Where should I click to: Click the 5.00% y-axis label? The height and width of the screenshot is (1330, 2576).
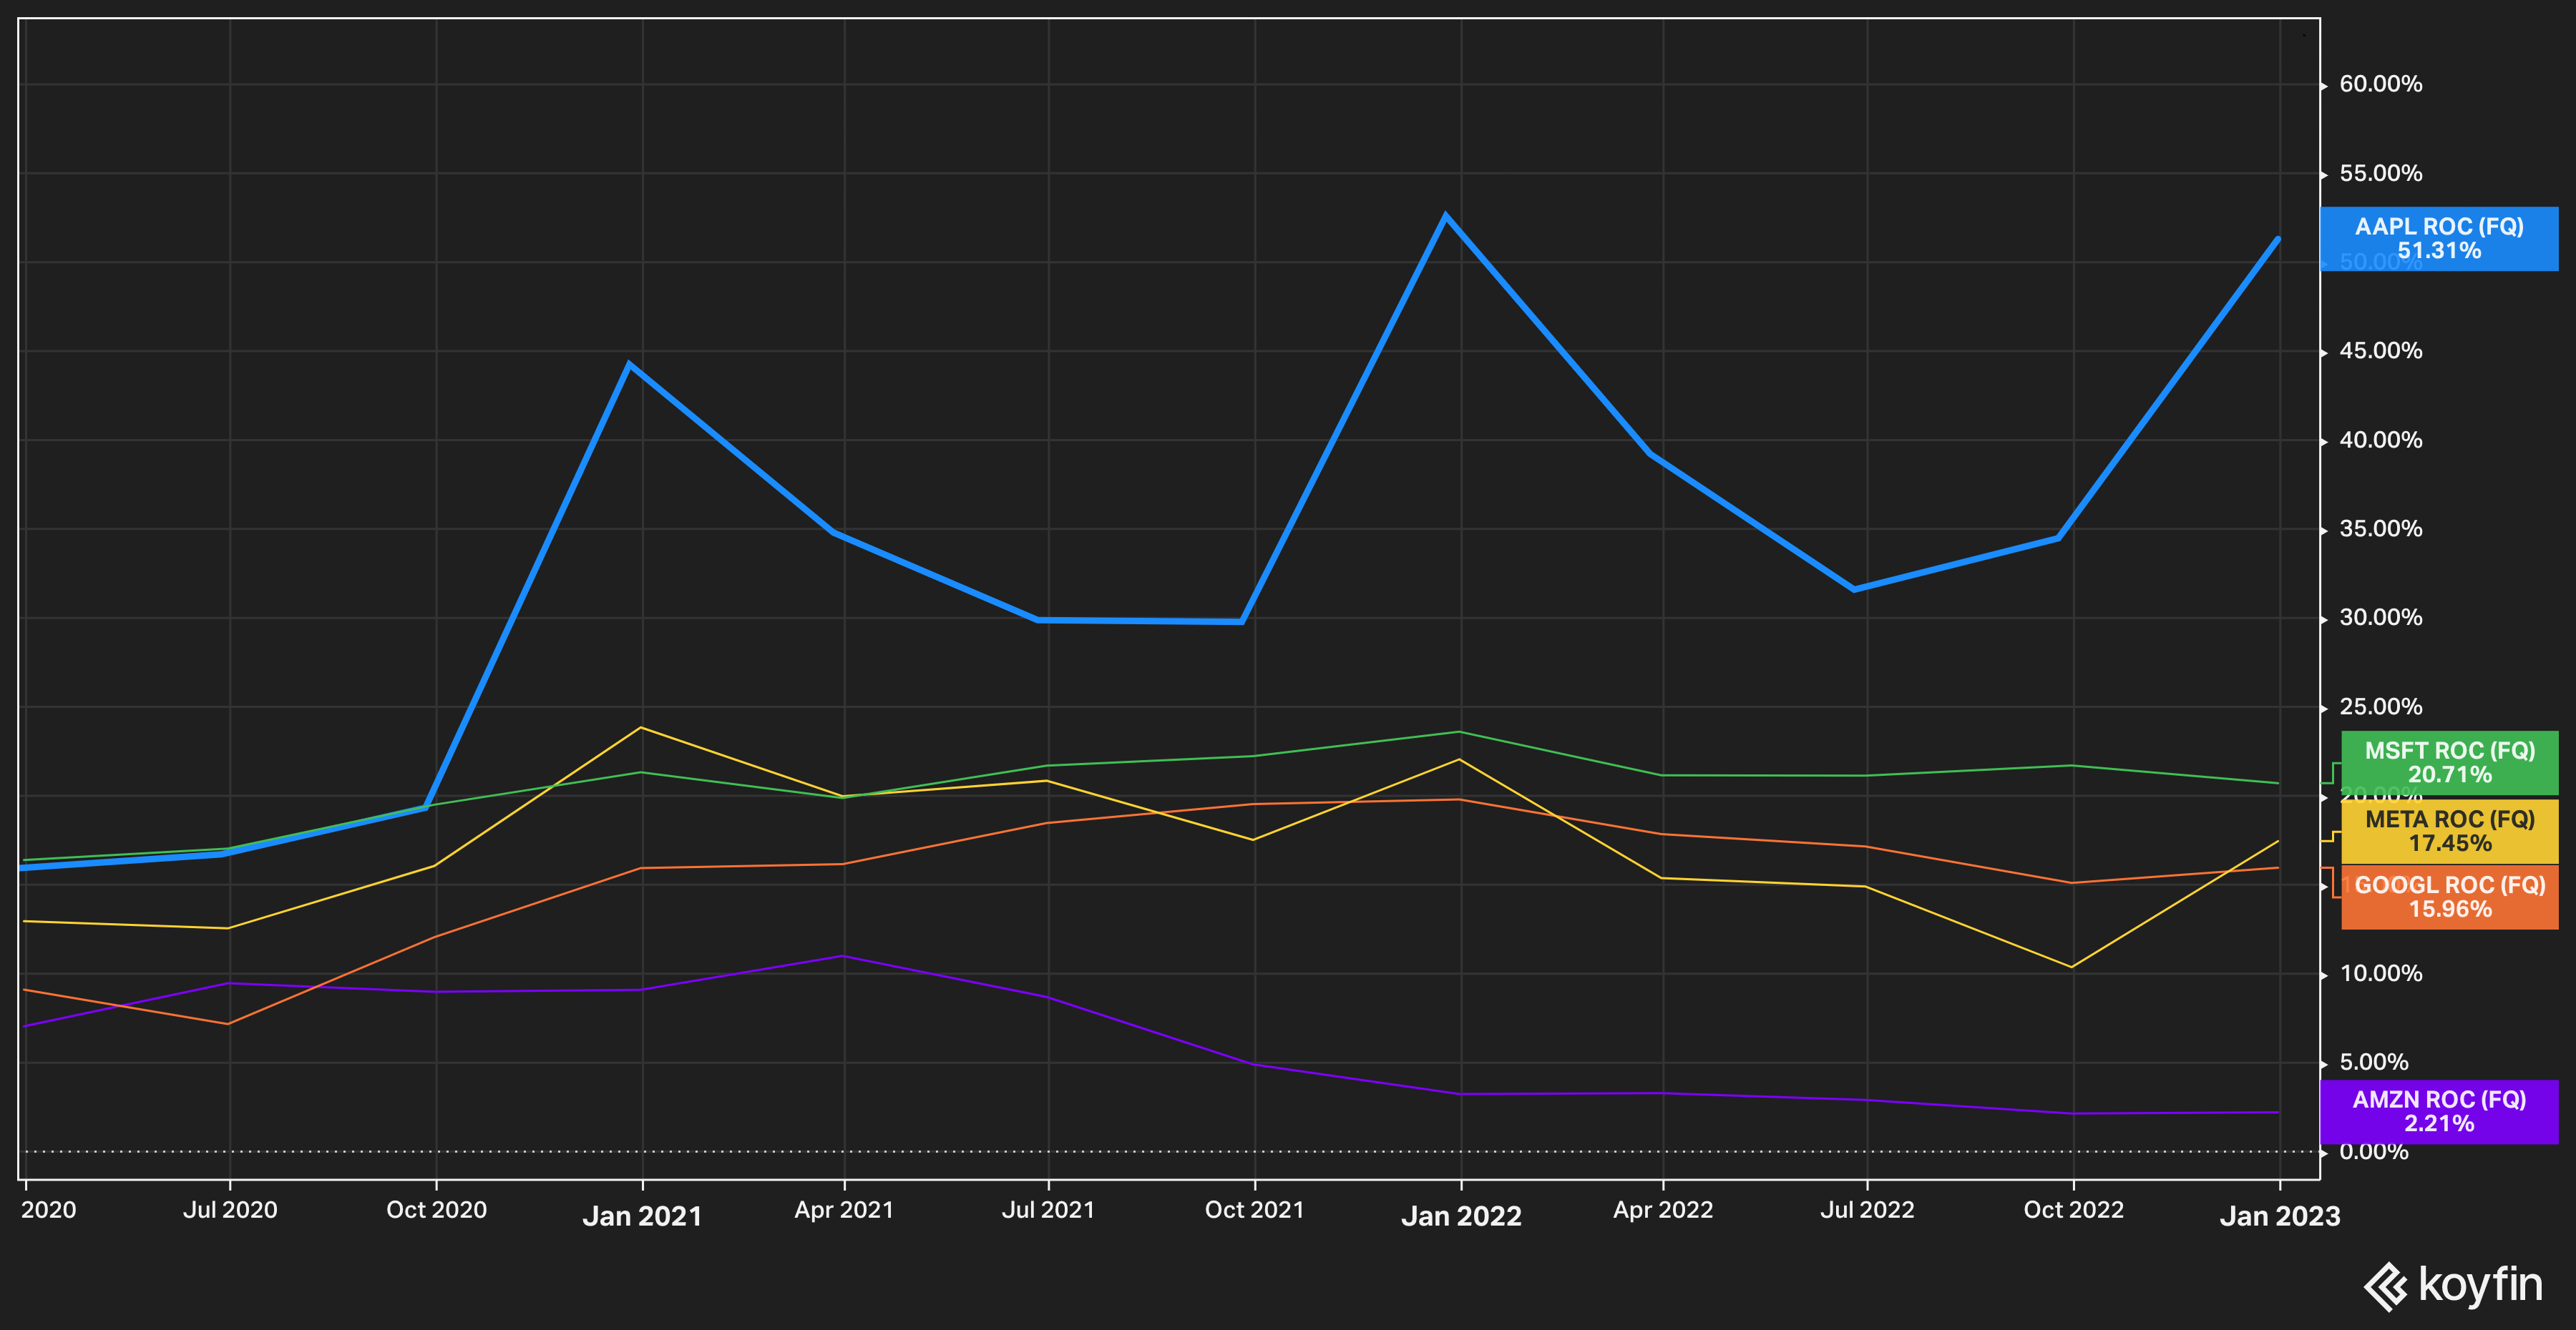2373,1062
